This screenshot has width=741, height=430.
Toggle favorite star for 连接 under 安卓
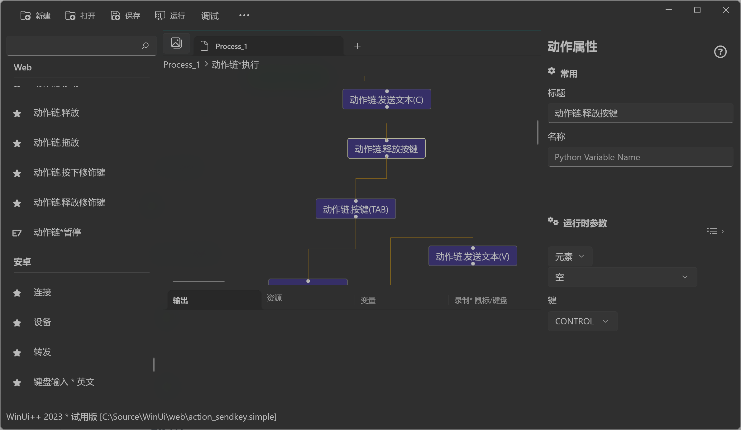(17, 293)
